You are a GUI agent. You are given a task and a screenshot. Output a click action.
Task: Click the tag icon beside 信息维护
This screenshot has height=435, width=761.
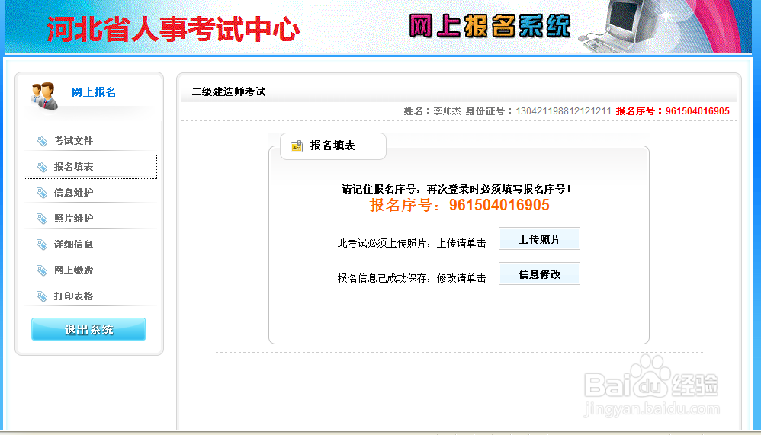click(x=42, y=193)
